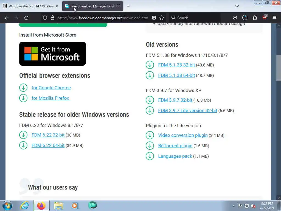Screen dimensions: 281x211
Task: Open the Languages pack link
Action: (175, 156)
